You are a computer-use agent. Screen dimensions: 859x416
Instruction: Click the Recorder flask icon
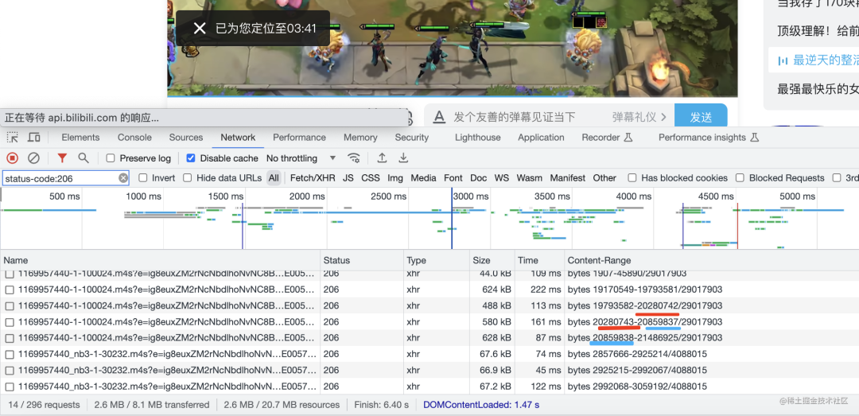coord(629,137)
